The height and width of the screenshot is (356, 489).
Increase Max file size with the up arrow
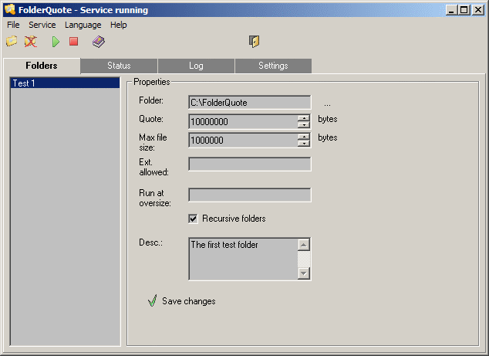[303, 137]
